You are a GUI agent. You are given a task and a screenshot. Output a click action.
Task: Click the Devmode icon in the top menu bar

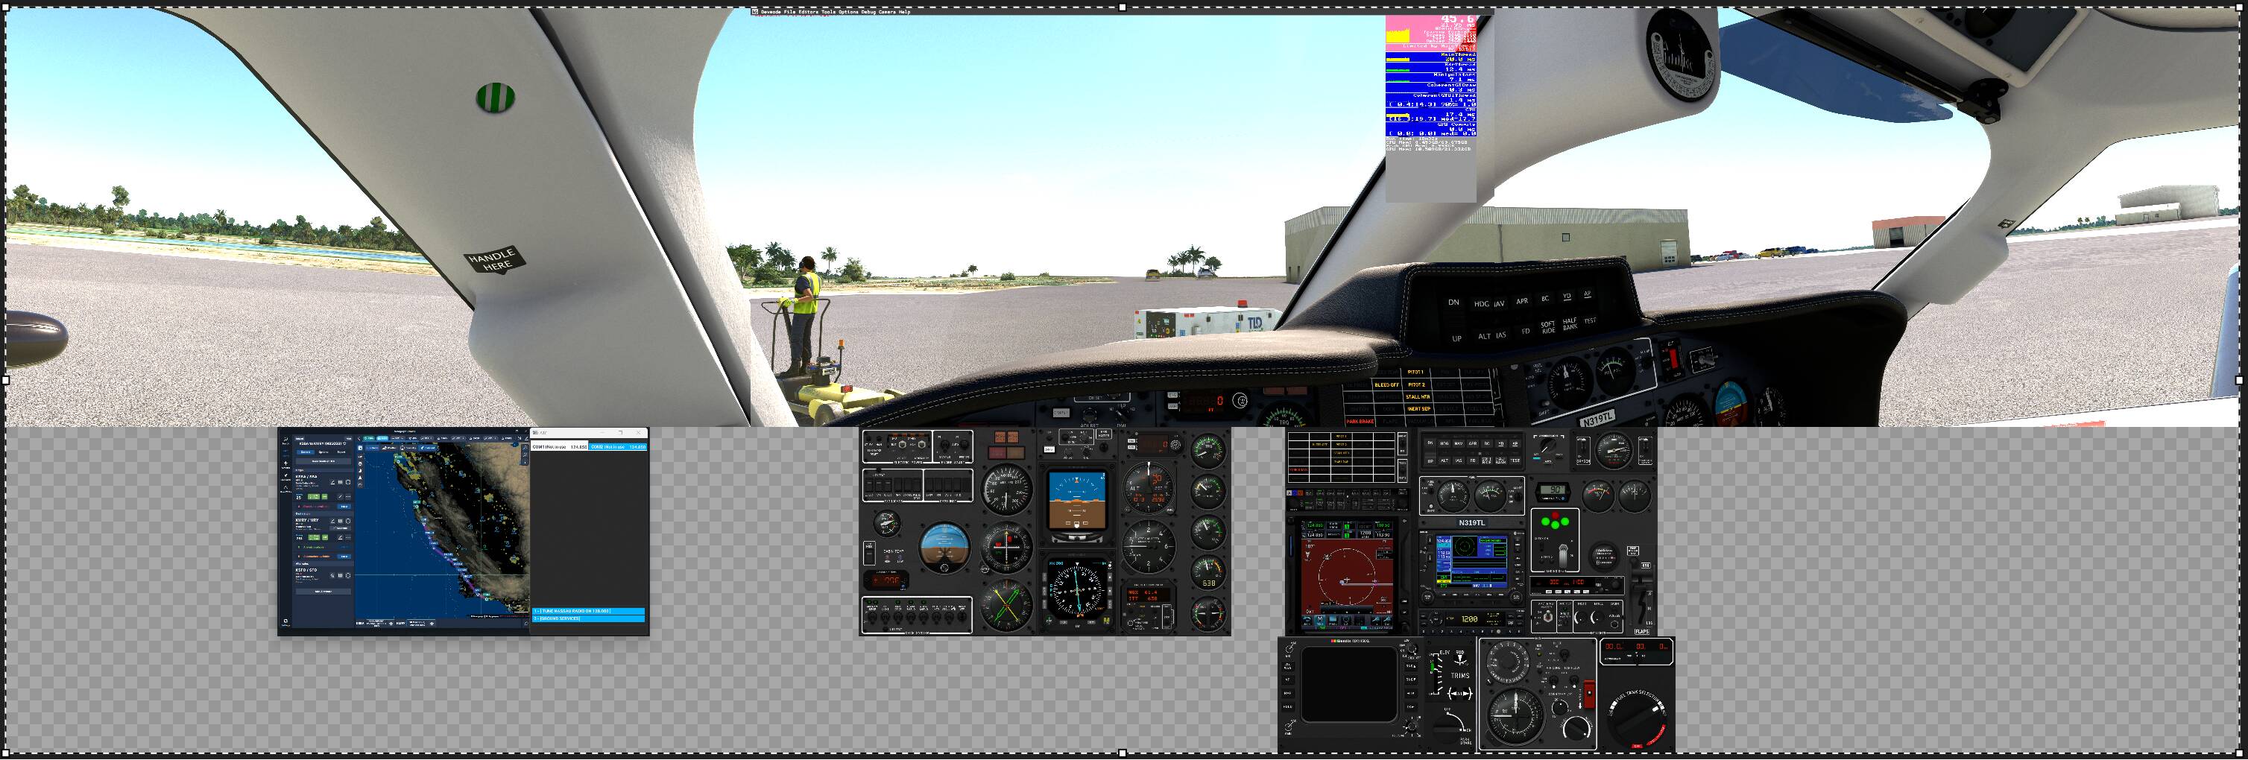756,11
